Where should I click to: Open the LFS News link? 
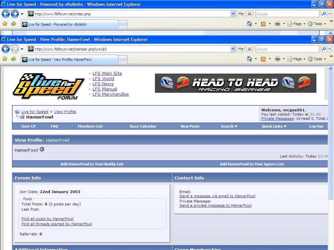(103, 84)
